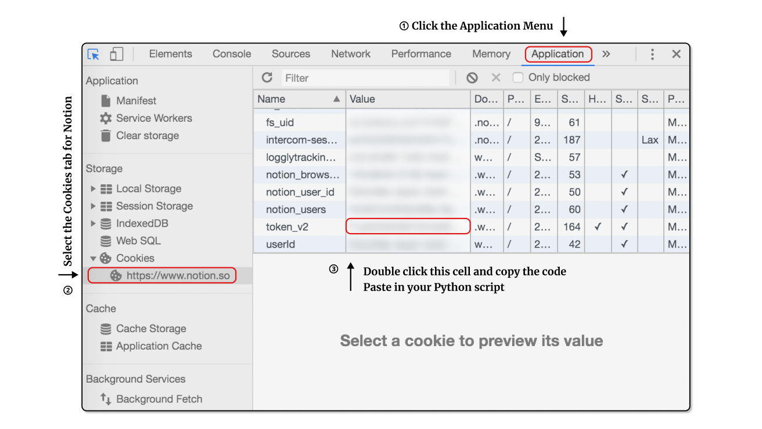762x429 pixels.
Task: Open Application Cache in the sidebar
Action: point(159,346)
